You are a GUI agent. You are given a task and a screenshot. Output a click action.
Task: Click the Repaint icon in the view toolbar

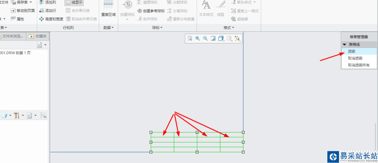tap(213, 38)
